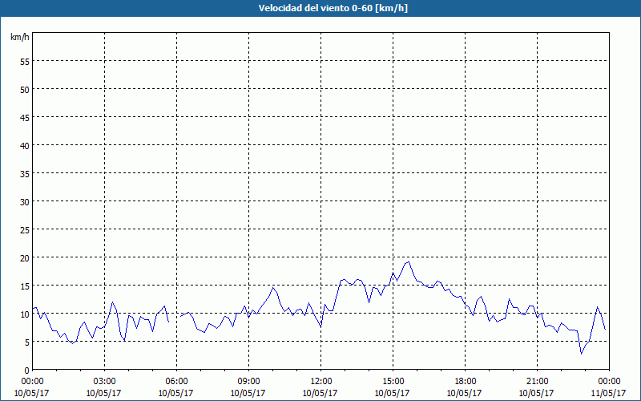This screenshot has height=401, width=641.
Task: Click the y-axis label '30'
Action: (25, 201)
